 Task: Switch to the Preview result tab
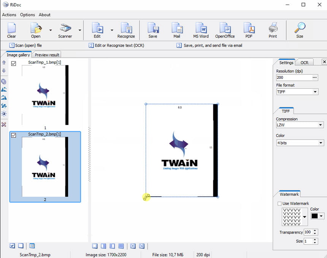point(47,55)
